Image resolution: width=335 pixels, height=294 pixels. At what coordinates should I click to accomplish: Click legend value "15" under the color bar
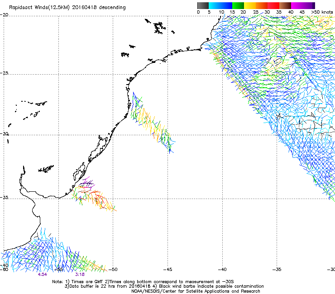[232, 12]
